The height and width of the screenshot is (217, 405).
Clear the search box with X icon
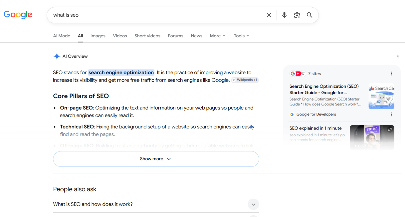[269, 15]
